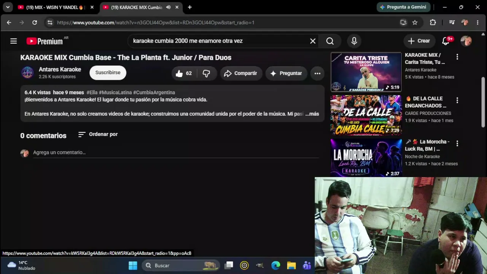Open Create menu with Crear button
Screen dimensions: 487x274
point(419,41)
